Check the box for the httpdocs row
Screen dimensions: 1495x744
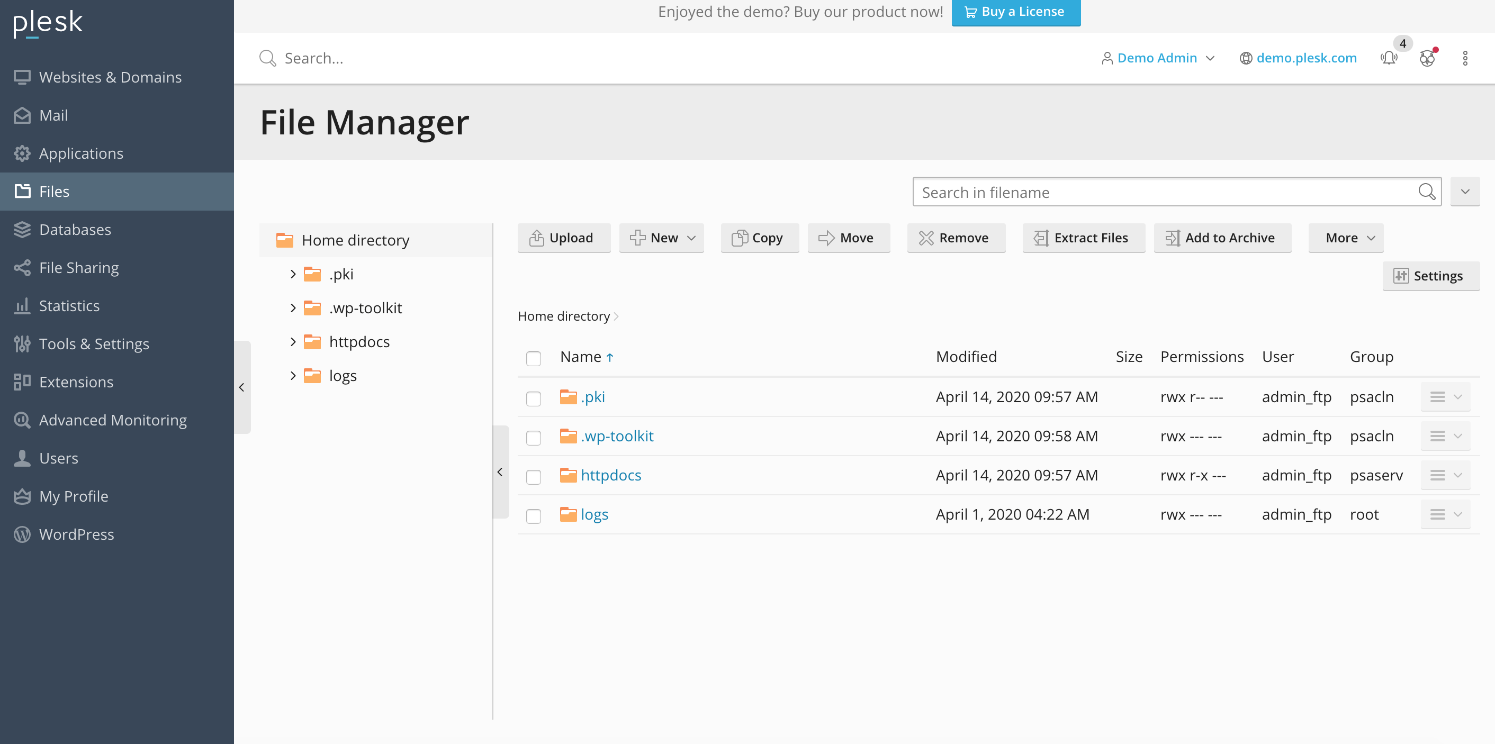(x=533, y=477)
